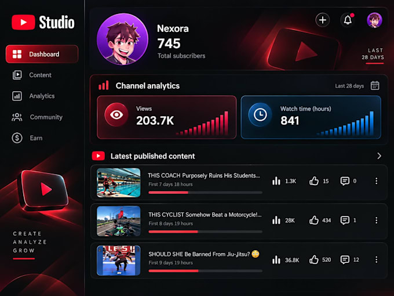The width and height of the screenshot is (394, 296).
Task: Click the Content video library icon
Action: tap(17, 75)
